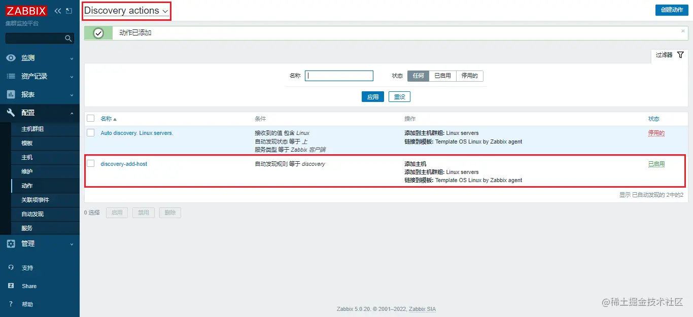This screenshot has width=693, height=317.
Task: Click the 操作 column header text
Action: tap(410, 119)
